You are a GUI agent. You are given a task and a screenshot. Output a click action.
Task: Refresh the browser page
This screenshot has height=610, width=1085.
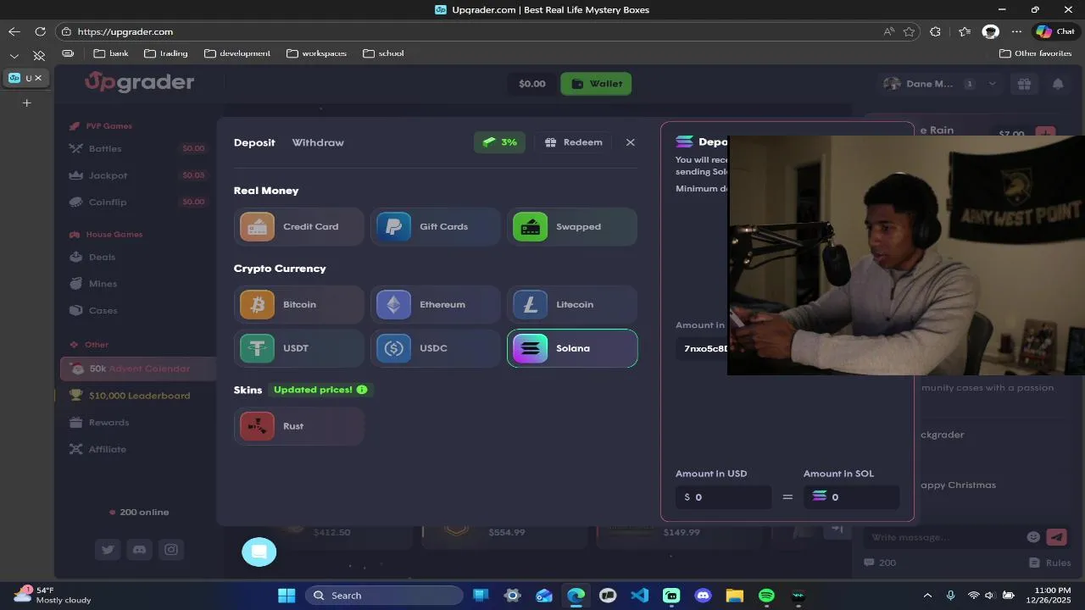(x=40, y=31)
